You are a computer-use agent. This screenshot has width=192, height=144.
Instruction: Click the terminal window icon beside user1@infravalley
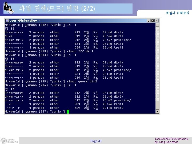pos(7,21)
